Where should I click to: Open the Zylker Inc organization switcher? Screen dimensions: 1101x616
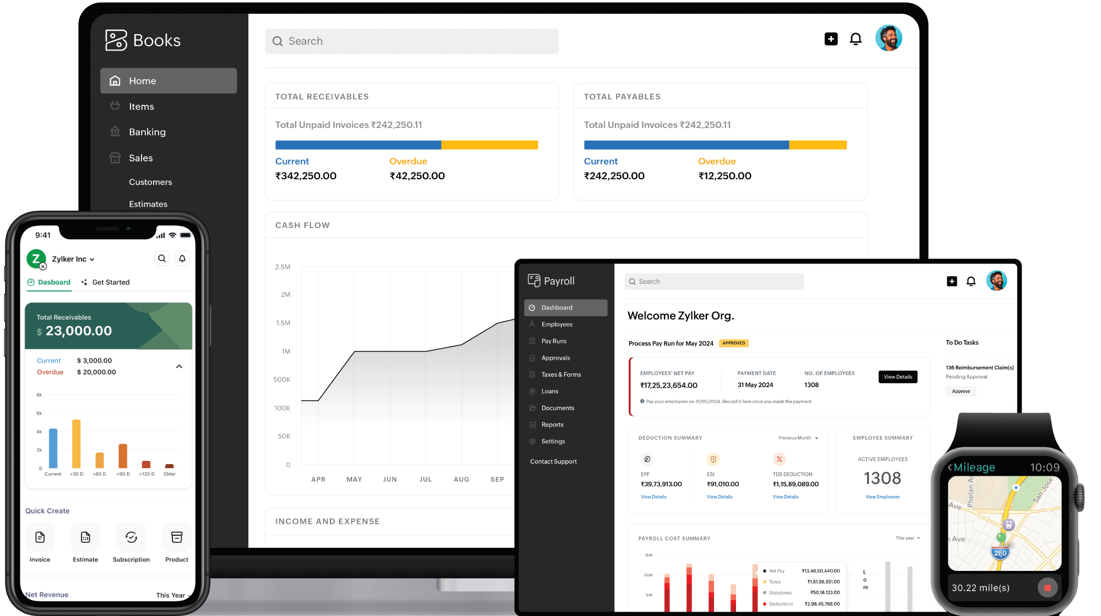pyautogui.click(x=72, y=258)
